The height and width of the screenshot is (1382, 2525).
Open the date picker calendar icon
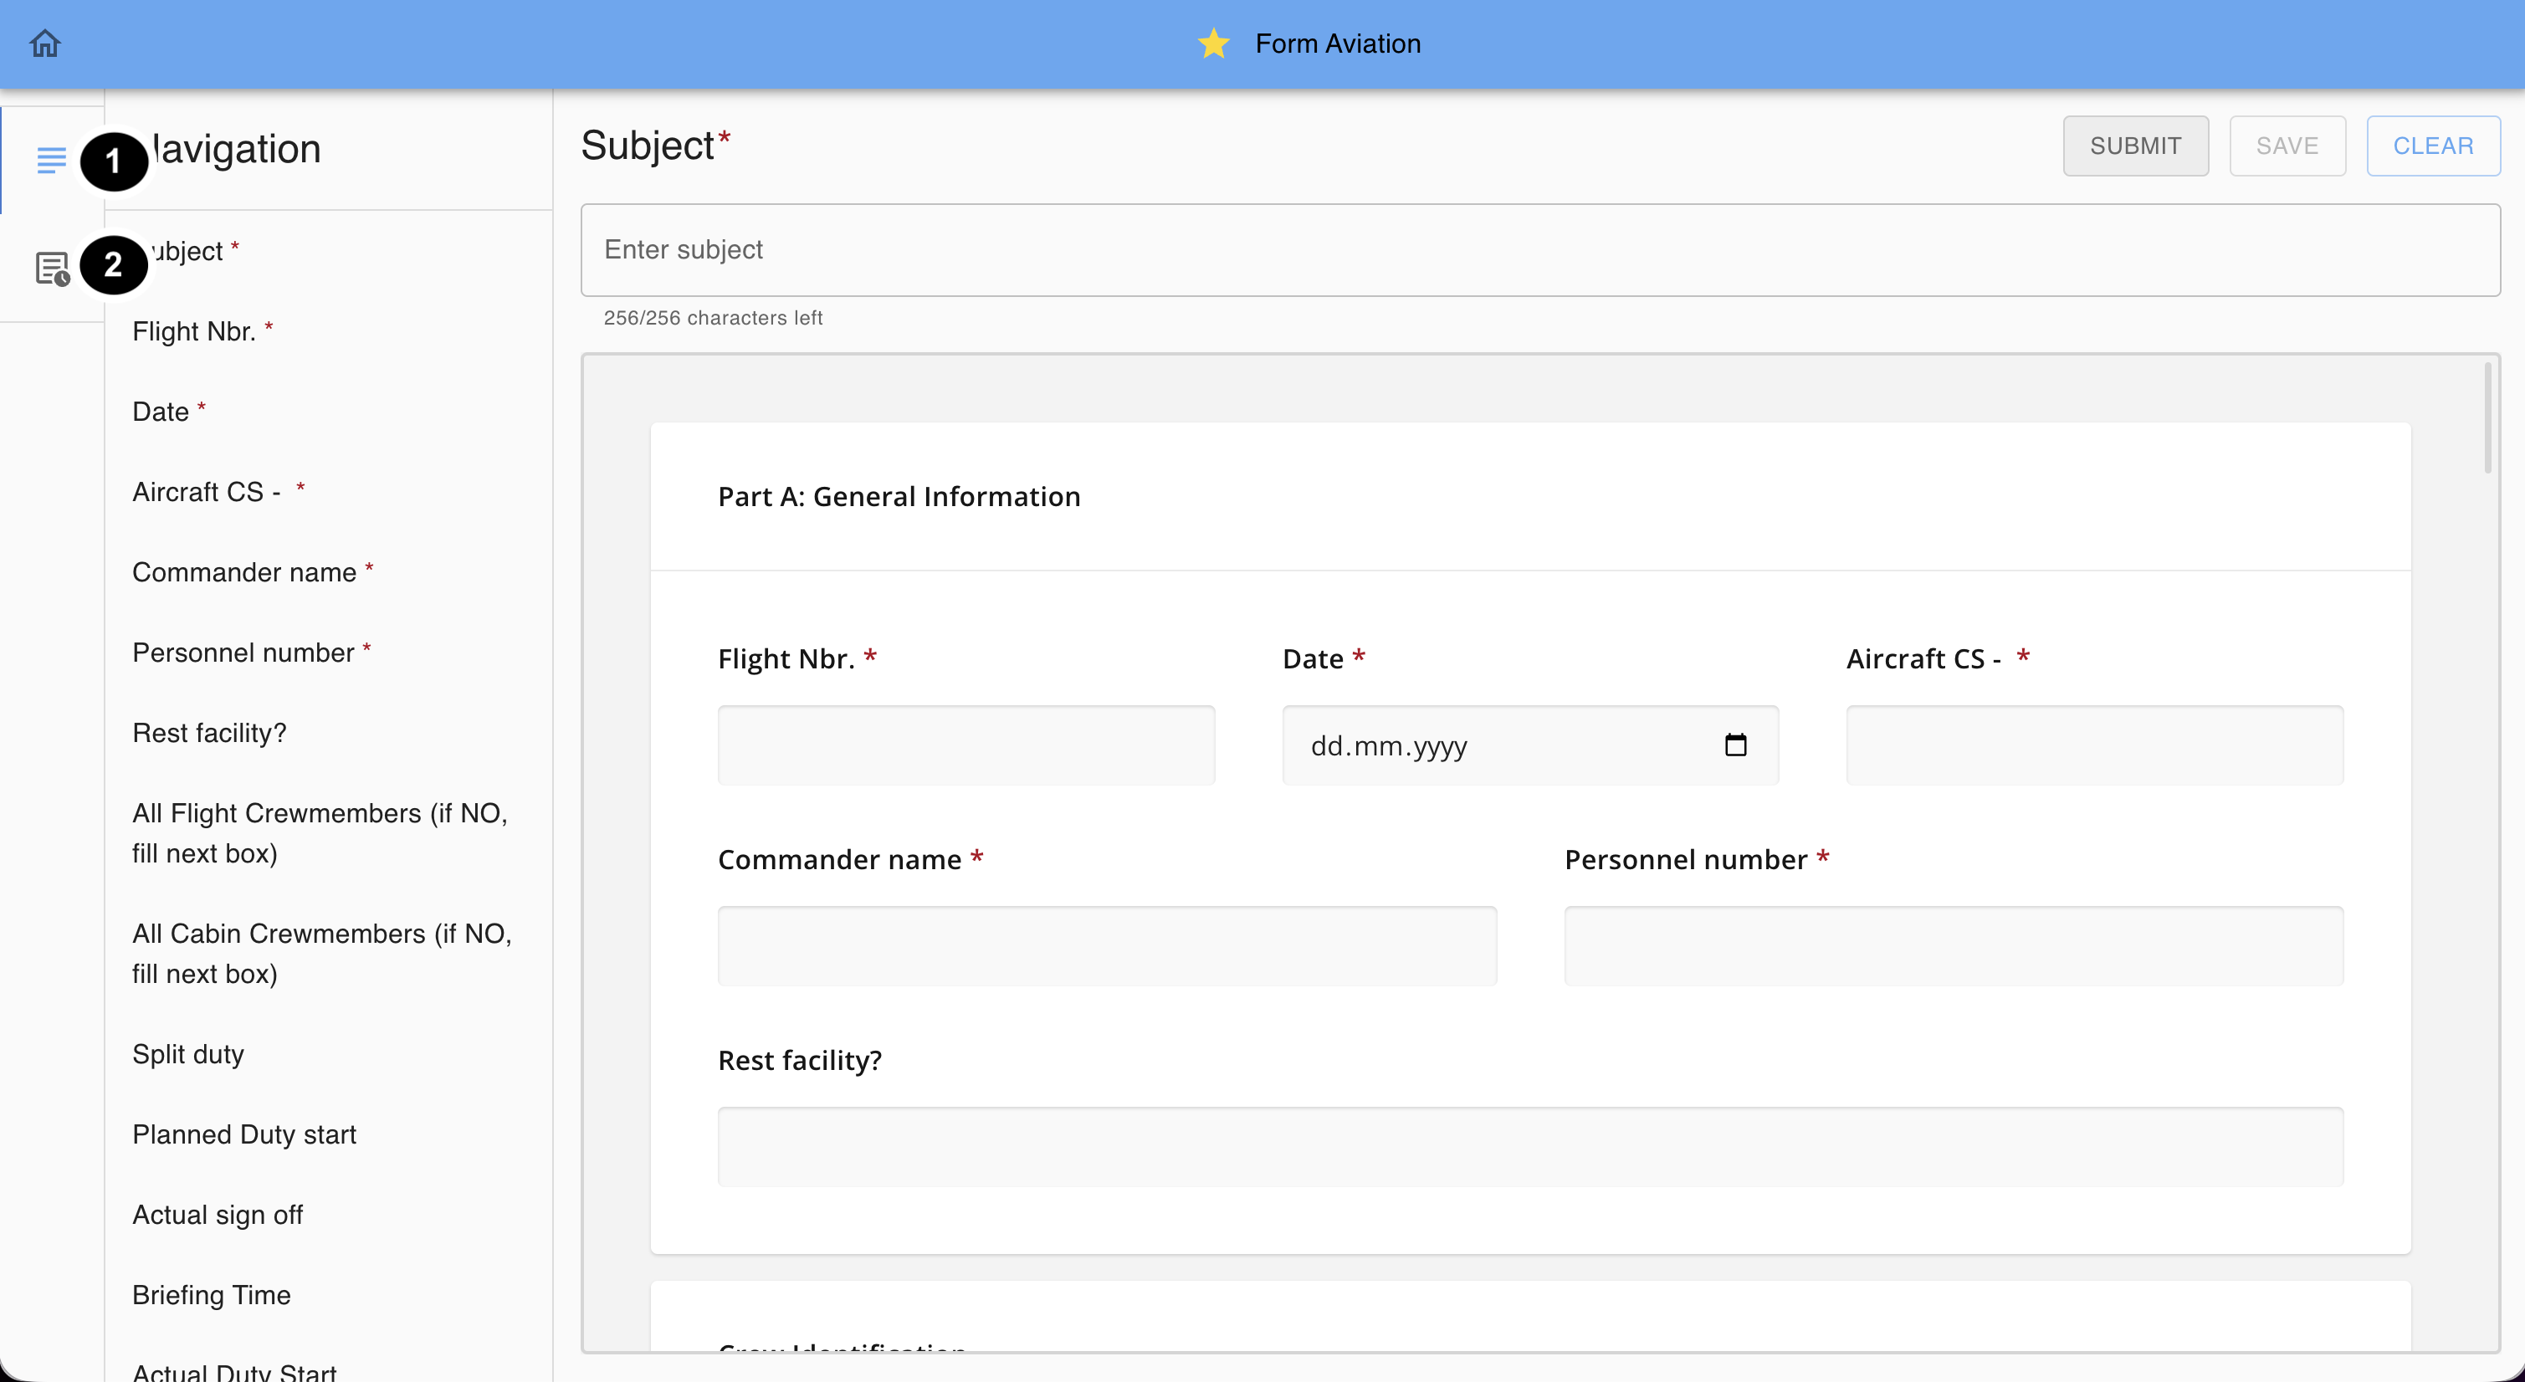tap(1735, 745)
